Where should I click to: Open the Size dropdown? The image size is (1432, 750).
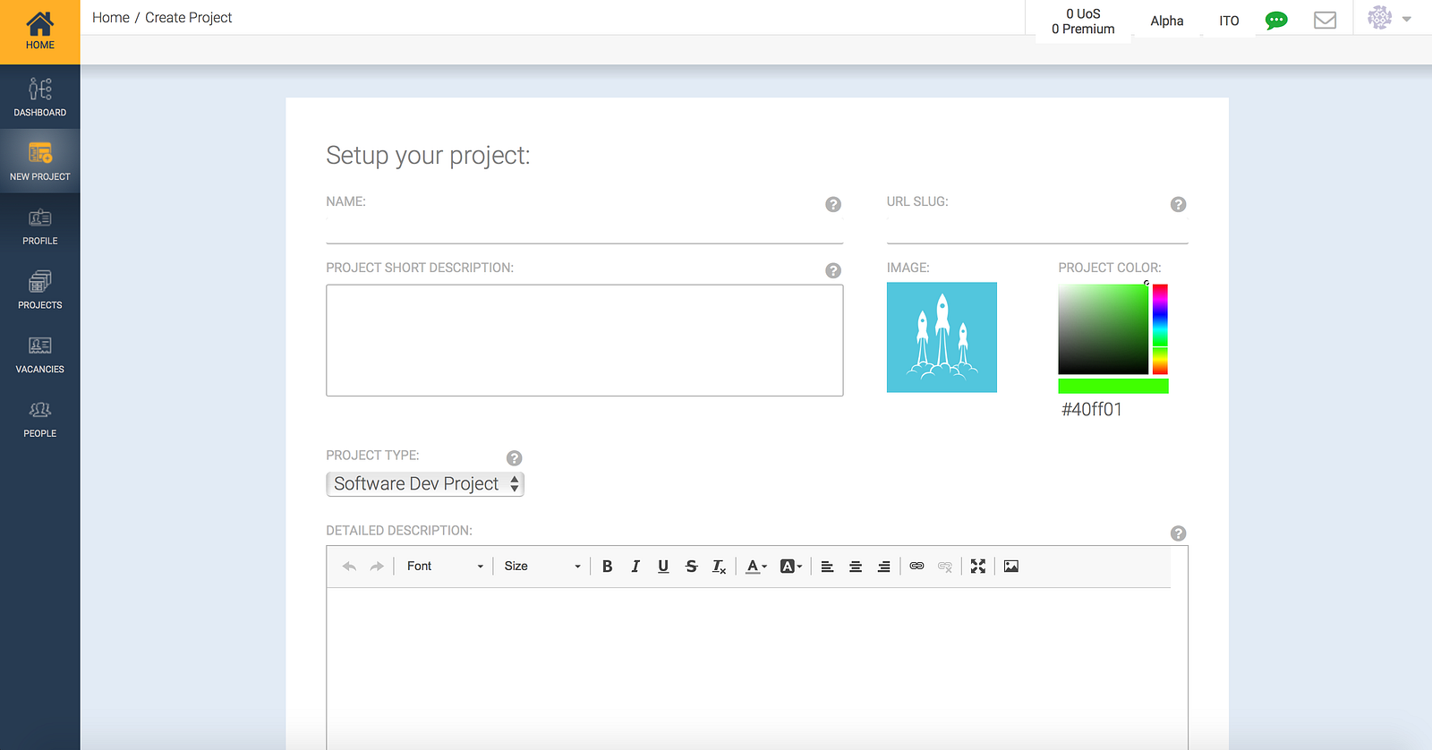click(x=541, y=567)
